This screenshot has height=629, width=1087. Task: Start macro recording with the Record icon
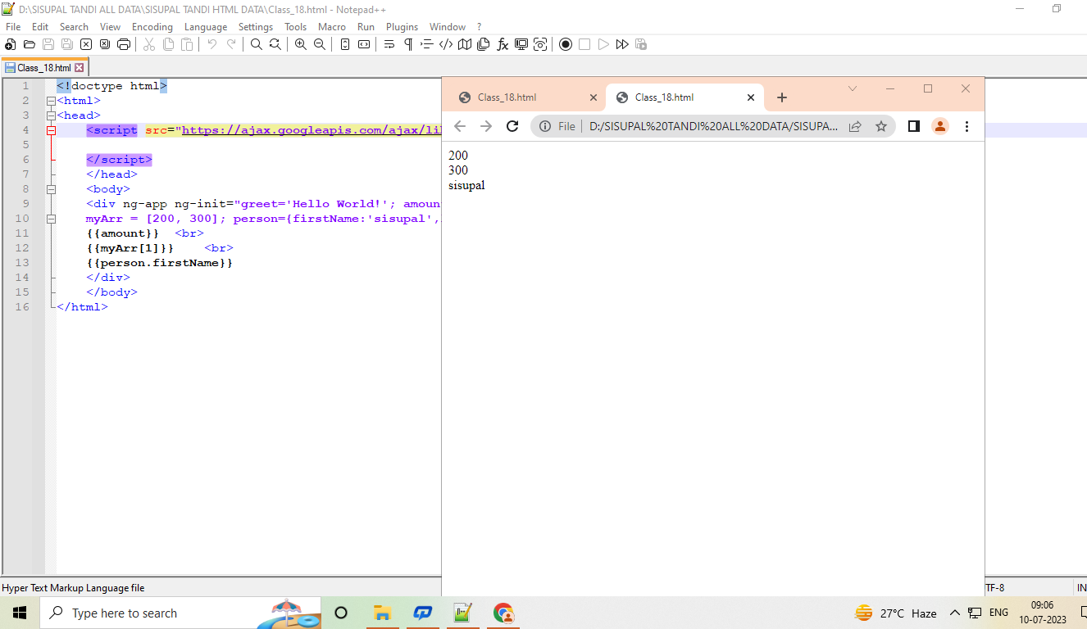(565, 44)
